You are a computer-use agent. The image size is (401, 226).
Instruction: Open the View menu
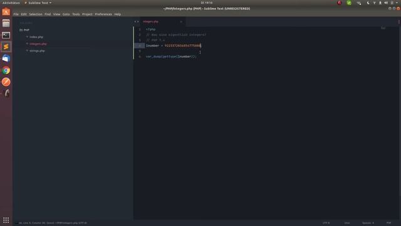(x=57, y=14)
